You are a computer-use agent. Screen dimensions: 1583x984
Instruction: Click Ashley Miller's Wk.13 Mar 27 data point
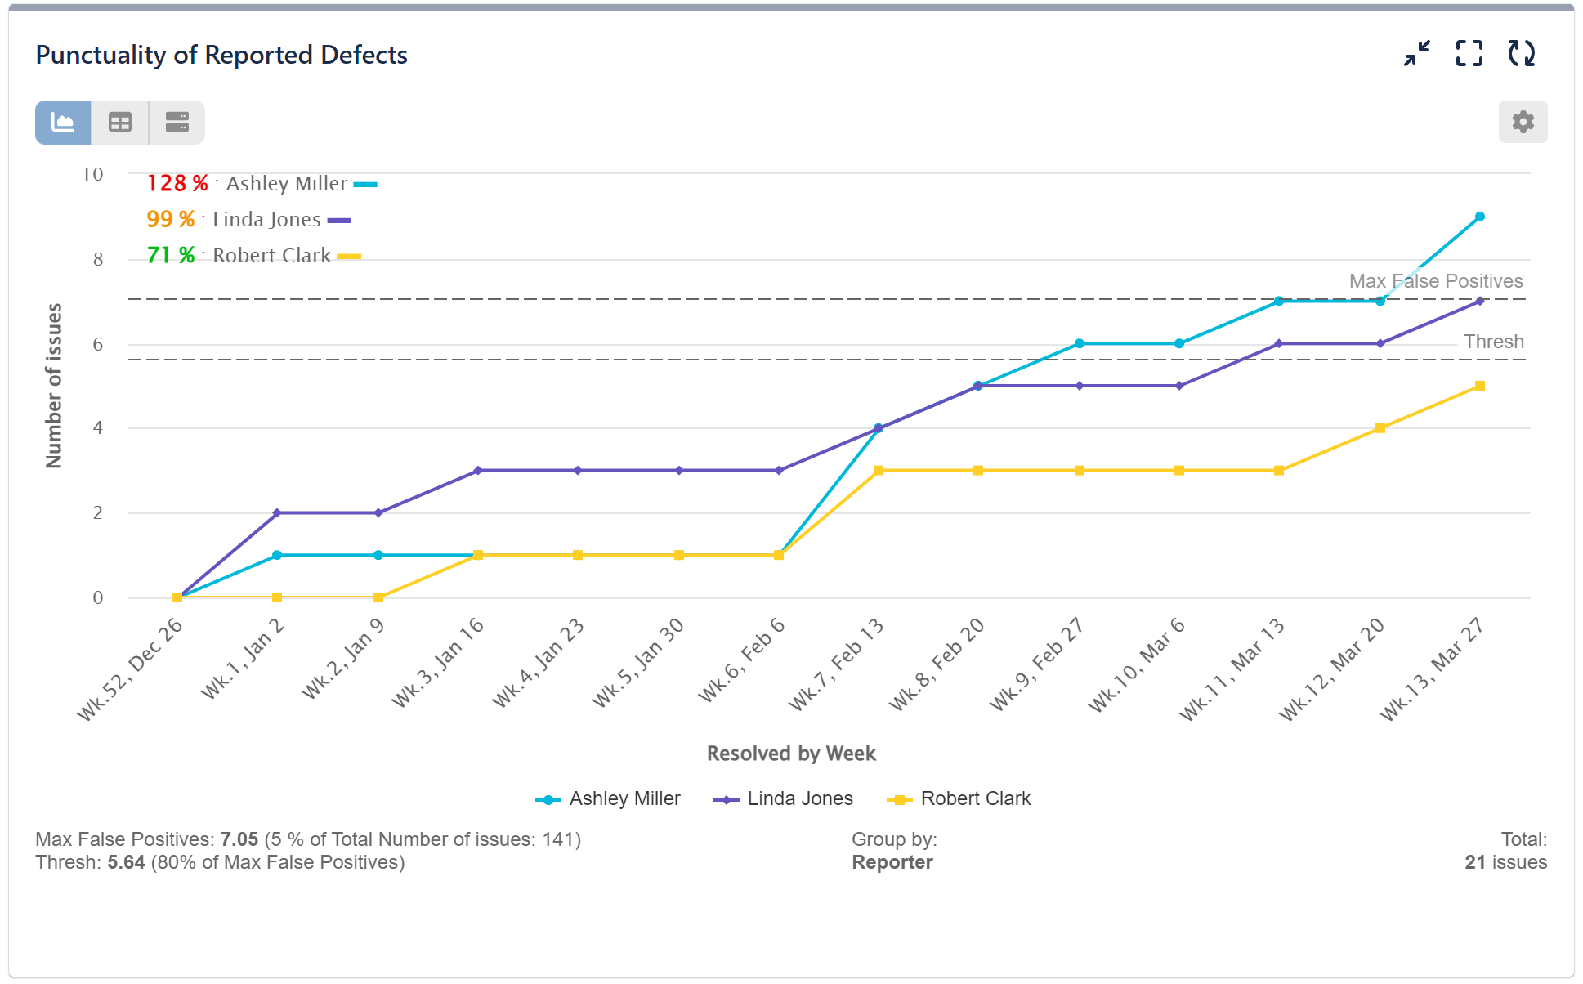pos(1479,216)
